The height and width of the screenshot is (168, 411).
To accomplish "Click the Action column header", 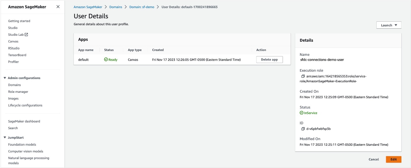I will point(261,50).
